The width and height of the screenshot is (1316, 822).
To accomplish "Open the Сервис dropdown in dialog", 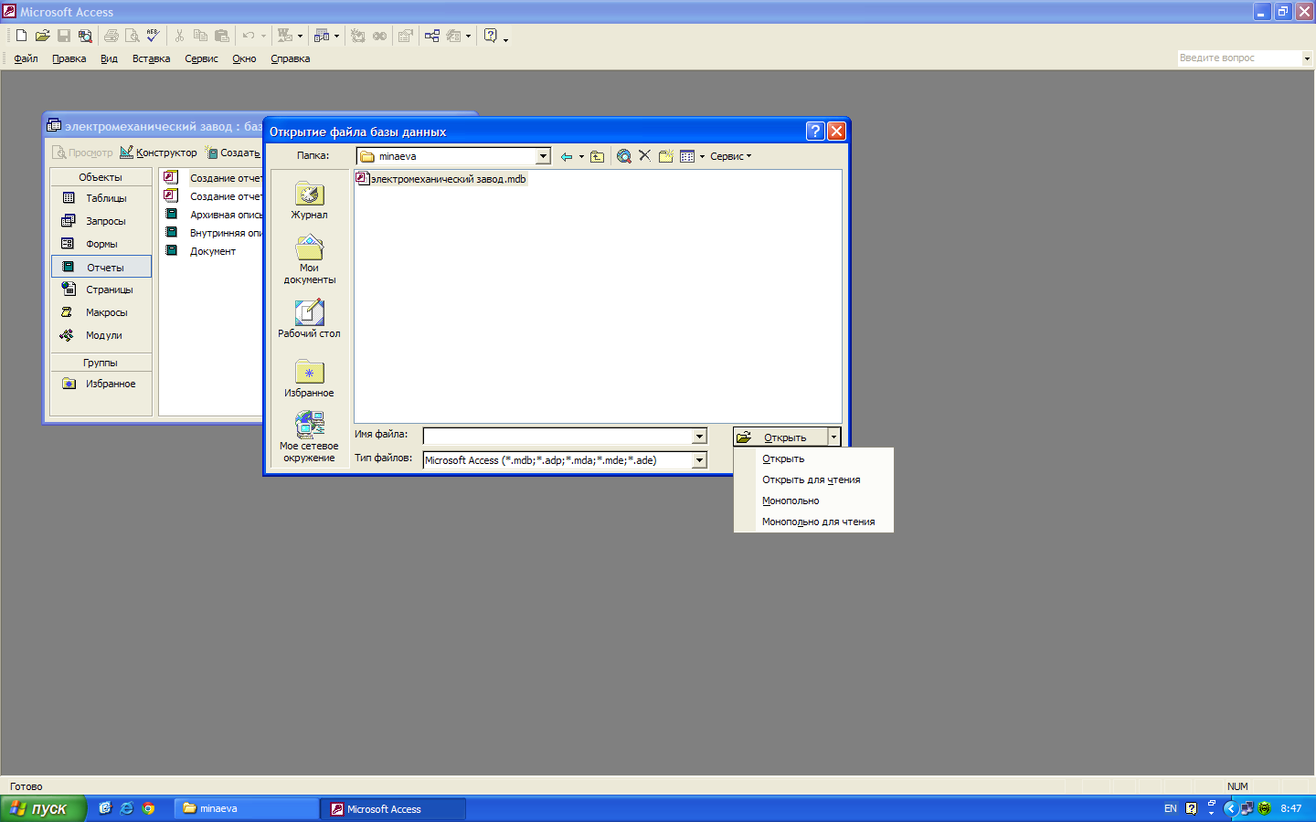I will click(731, 156).
